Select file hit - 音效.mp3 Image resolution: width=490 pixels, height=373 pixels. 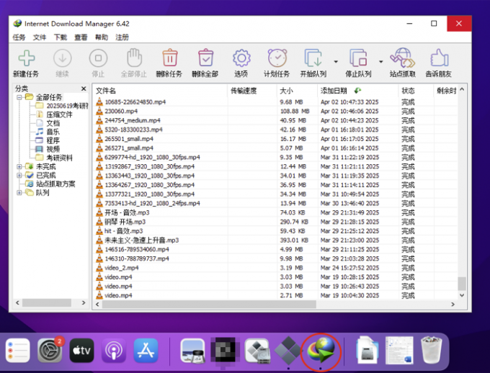click(124, 231)
